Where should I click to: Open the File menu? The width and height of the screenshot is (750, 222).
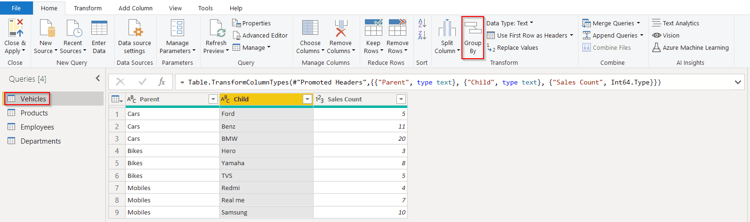coord(16,8)
